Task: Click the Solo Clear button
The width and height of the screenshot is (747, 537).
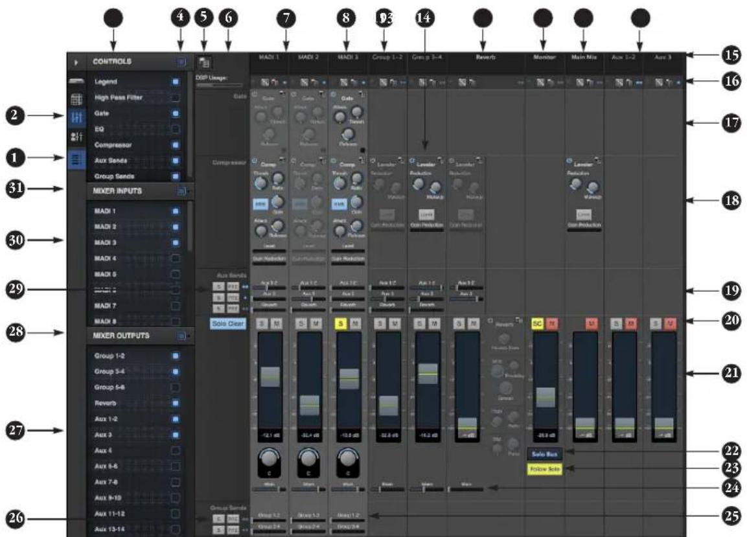Action: [x=227, y=324]
